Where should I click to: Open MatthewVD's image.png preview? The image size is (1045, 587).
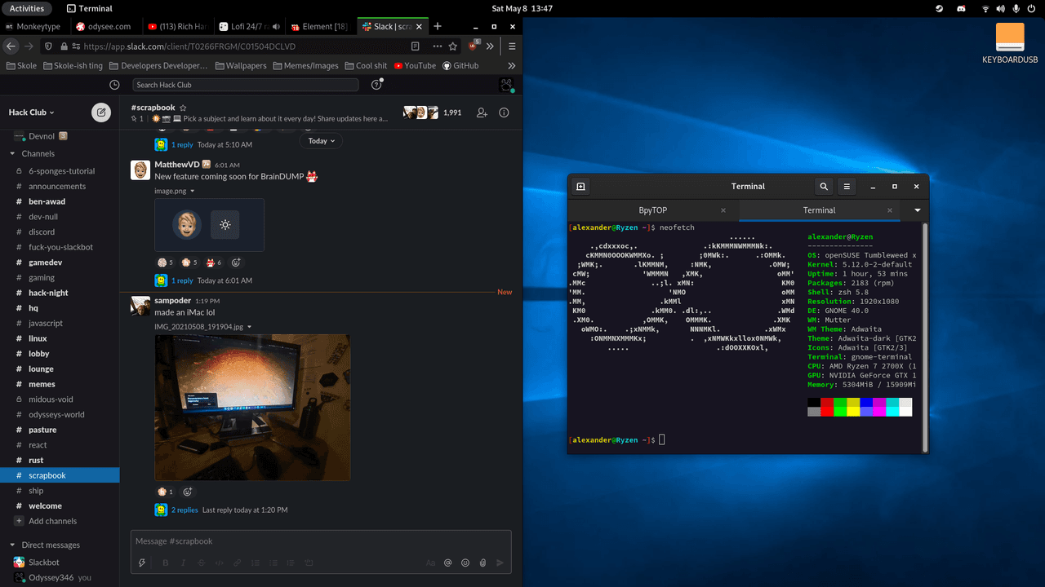(x=209, y=225)
